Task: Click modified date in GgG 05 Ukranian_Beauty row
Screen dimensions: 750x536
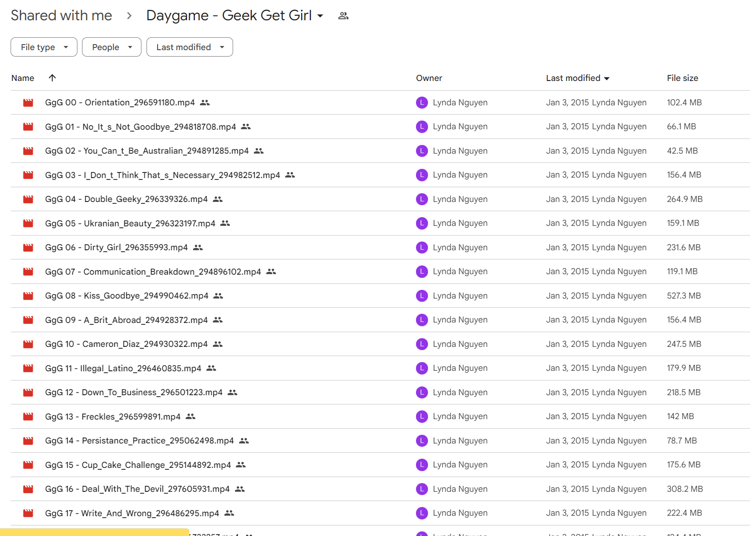Action: click(568, 223)
